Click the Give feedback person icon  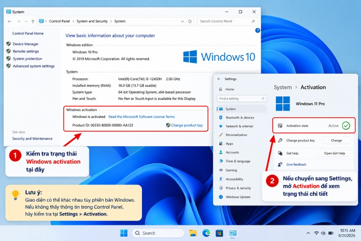[280, 164]
